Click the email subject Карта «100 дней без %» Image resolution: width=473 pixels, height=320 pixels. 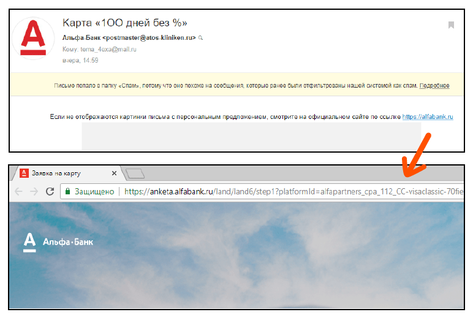point(124,23)
